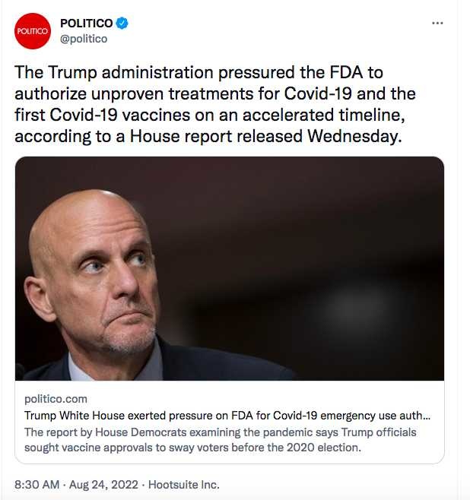The height and width of the screenshot is (500, 470).
Task: Click the @politico handle
Action: [84, 39]
